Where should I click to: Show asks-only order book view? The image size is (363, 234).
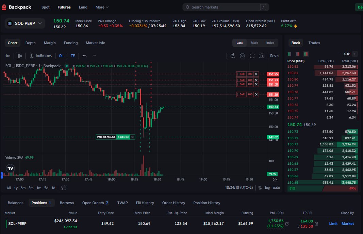click(298, 54)
